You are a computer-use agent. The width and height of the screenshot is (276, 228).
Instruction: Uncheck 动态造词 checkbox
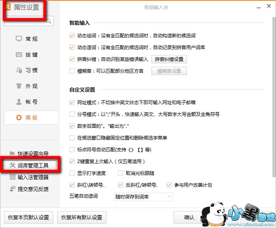[x=72, y=48]
